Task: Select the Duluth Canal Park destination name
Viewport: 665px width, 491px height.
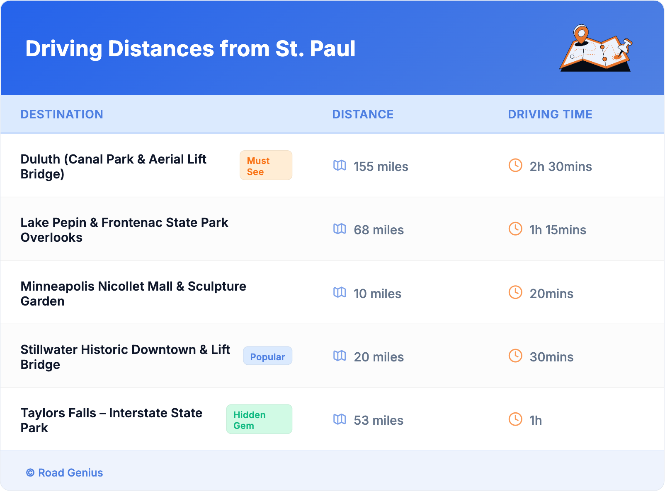Action: 113,166
